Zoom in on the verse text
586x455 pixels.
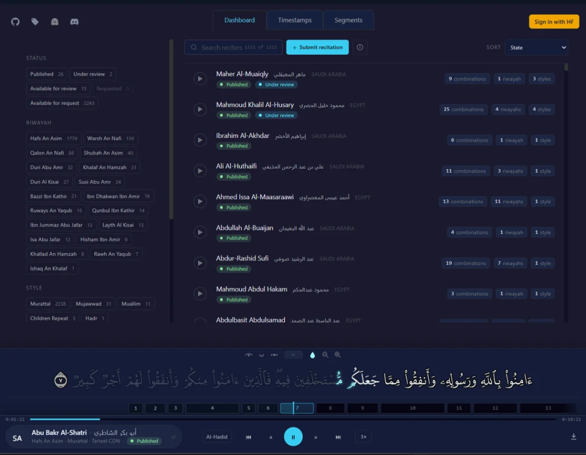(x=338, y=355)
